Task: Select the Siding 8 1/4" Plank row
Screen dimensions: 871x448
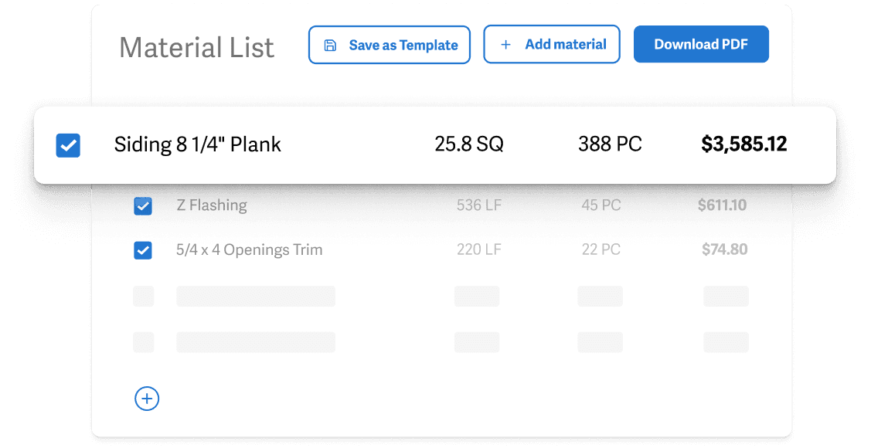Action: 197,144
